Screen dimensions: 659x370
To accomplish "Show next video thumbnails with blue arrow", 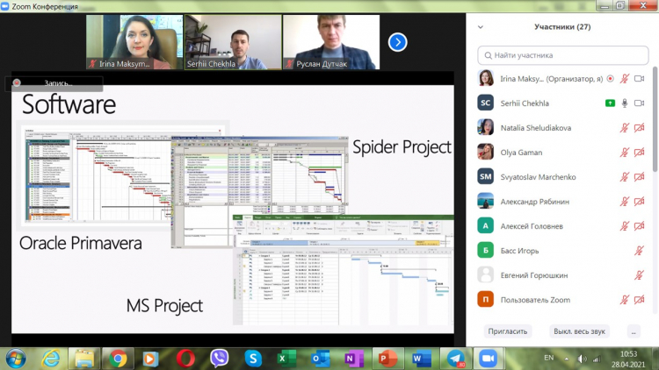I will (397, 41).
